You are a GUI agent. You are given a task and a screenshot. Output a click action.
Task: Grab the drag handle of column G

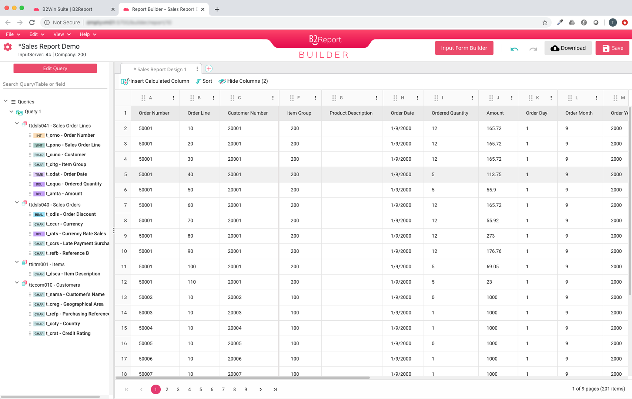(x=334, y=98)
